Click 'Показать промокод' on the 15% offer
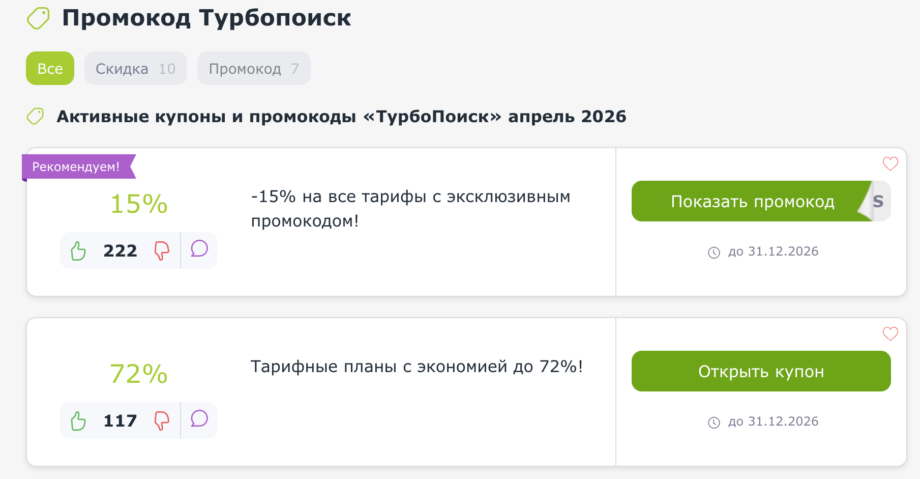Screen dimensions: 920x479 (x=753, y=202)
